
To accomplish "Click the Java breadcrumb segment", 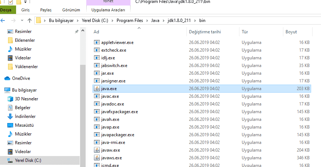I will 155,21.
